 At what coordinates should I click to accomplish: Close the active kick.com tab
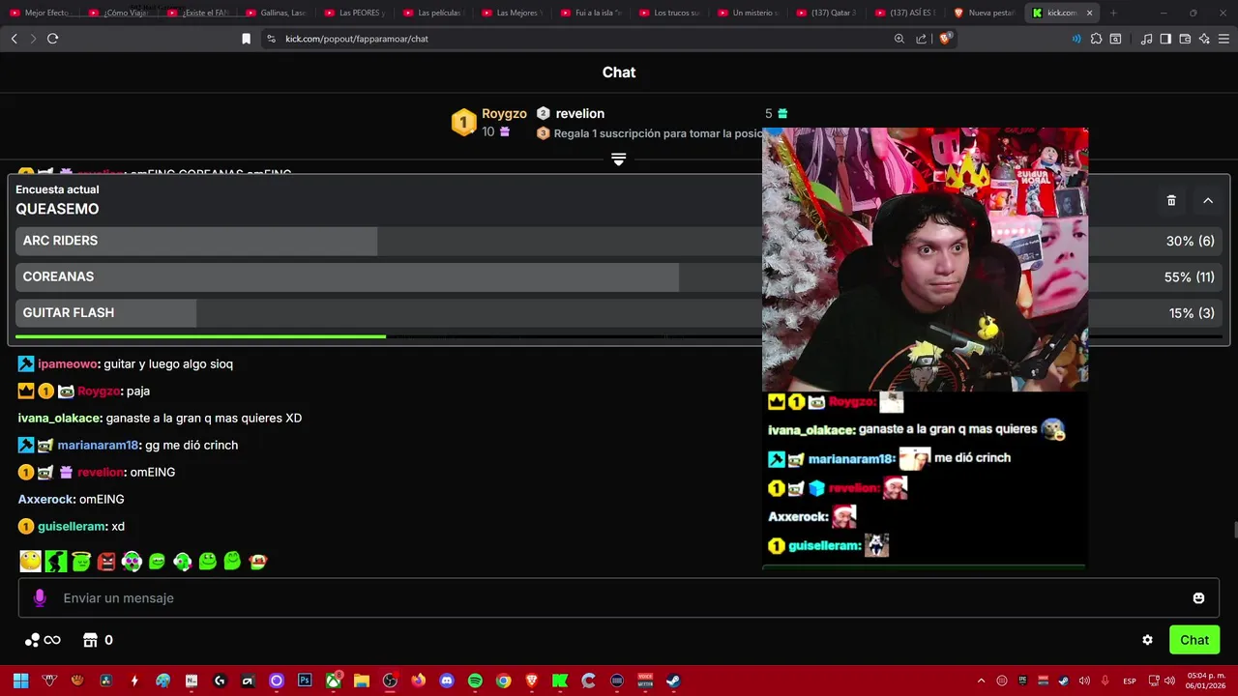coord(1089,13)
